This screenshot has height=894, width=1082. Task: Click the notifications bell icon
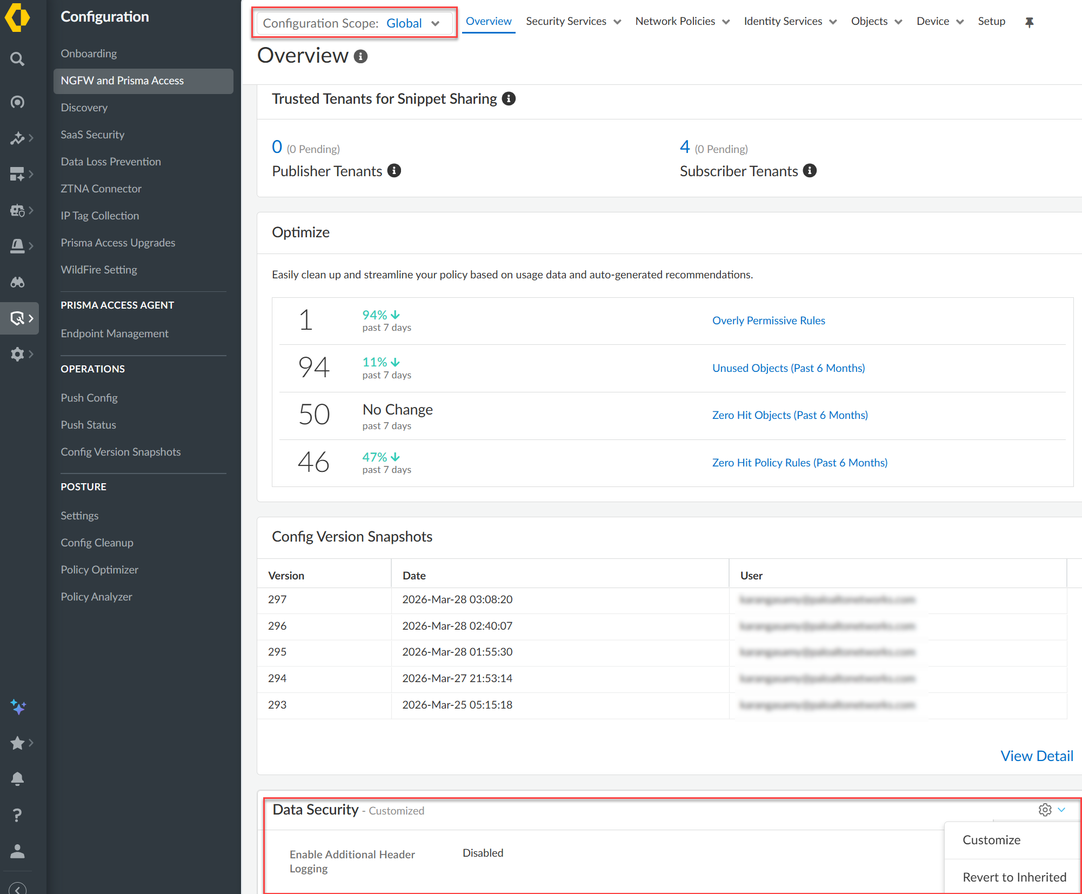coord(17,778)
